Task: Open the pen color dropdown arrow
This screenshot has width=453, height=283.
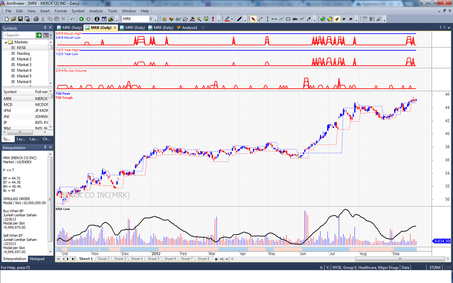Action: tap(232, 19)
